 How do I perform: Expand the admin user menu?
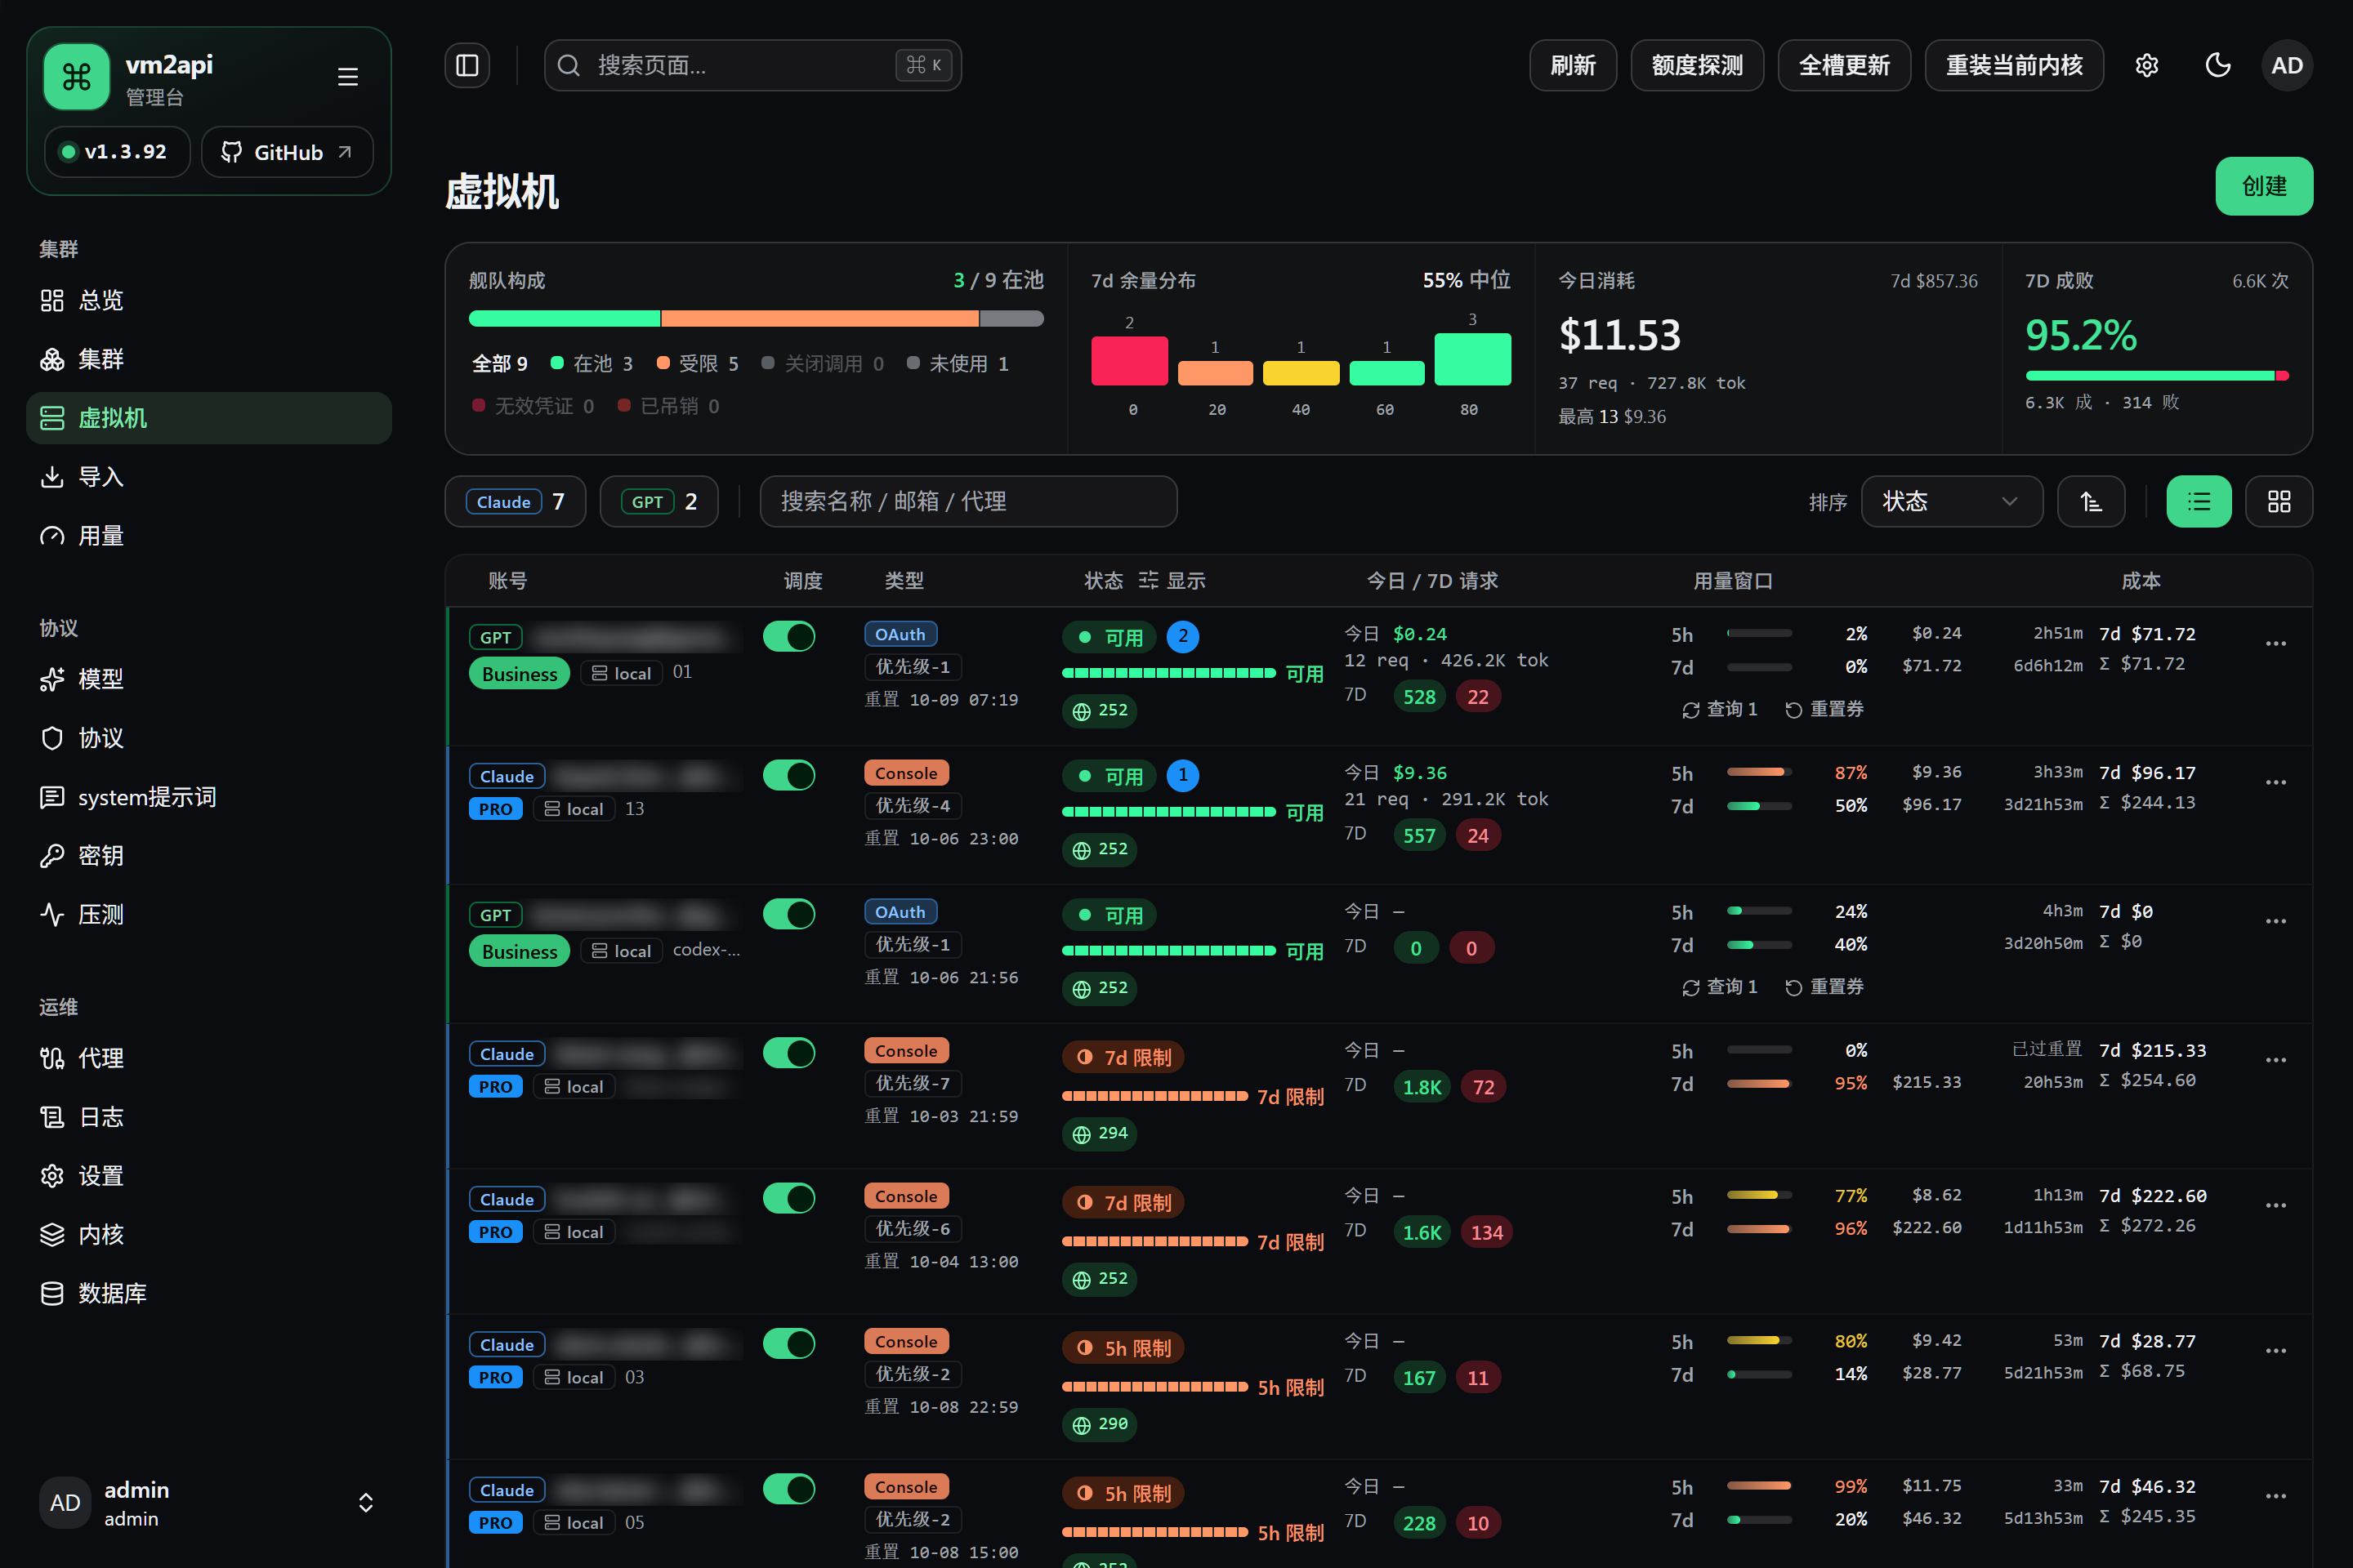(208, 1503)
